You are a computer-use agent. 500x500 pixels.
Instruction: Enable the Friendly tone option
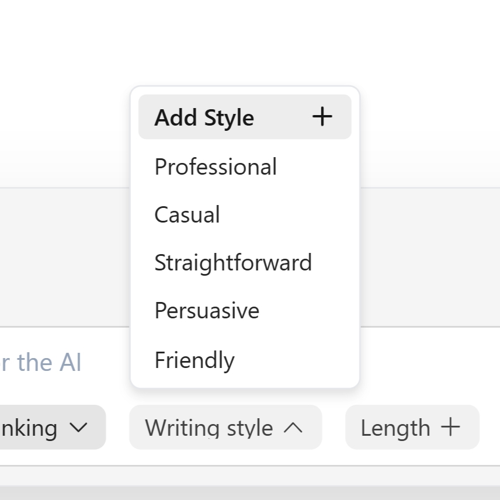(194, 360)
